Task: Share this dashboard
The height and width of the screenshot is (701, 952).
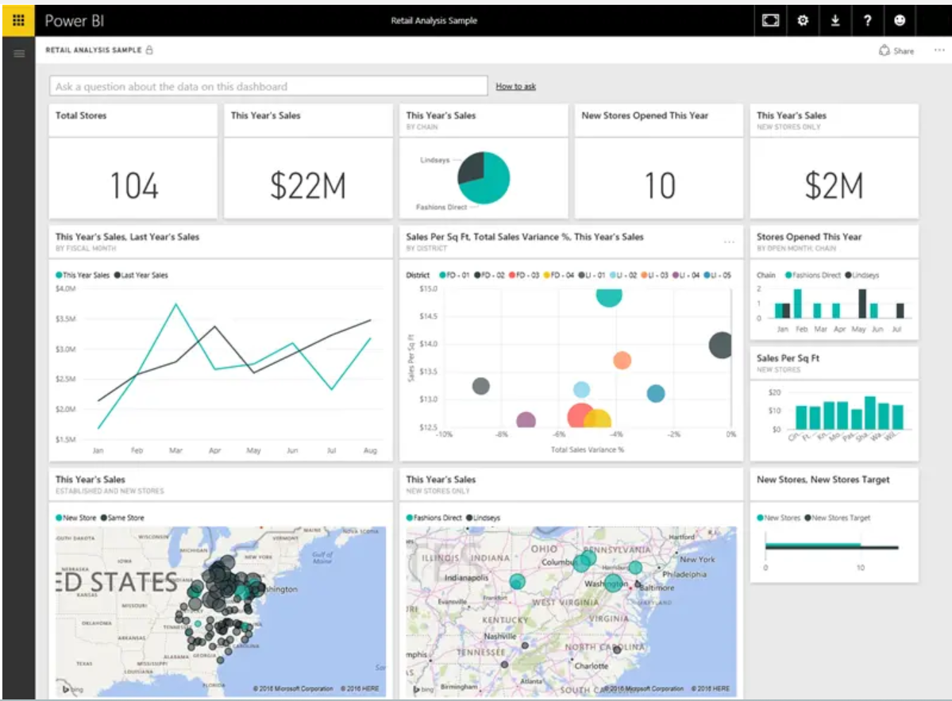Action: [896, 51]
